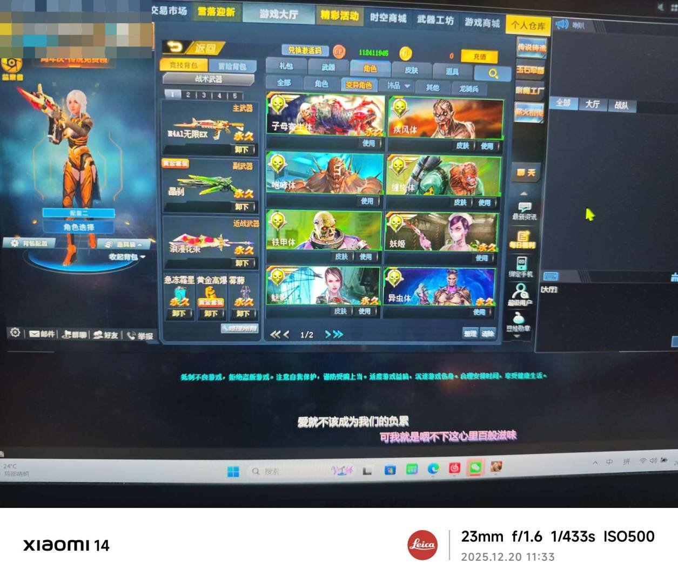Click the 背包配置 gear button

[x=30, y=243]
